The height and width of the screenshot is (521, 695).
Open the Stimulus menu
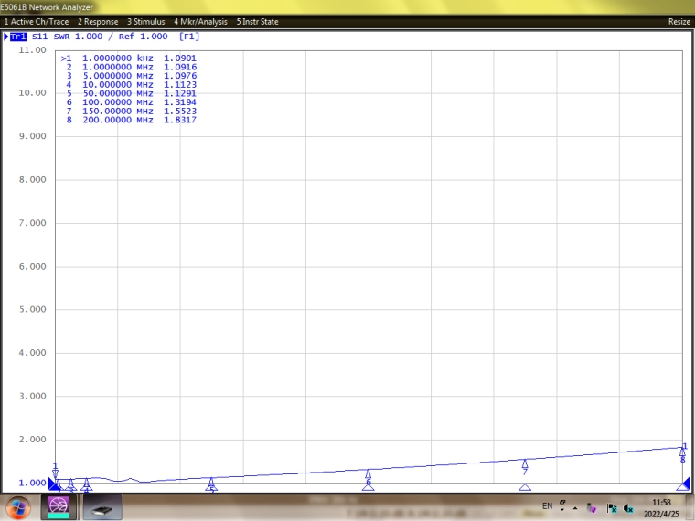146,21
